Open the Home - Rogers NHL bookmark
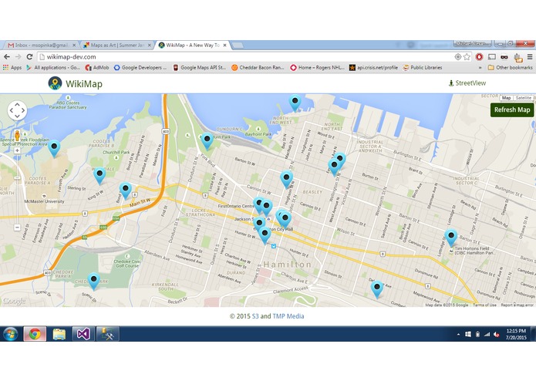This screenshot has width=536, height=381. (318, 68)
